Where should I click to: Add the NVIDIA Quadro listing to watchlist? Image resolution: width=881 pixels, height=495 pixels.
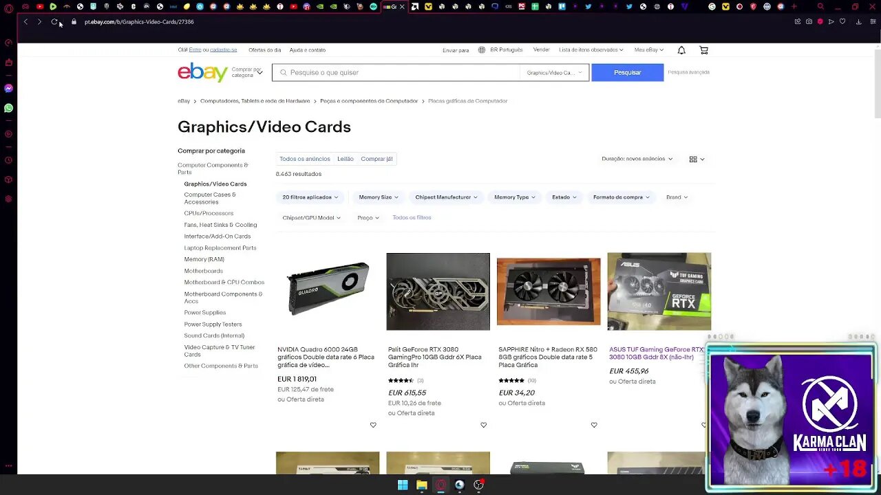coord(373,425)
